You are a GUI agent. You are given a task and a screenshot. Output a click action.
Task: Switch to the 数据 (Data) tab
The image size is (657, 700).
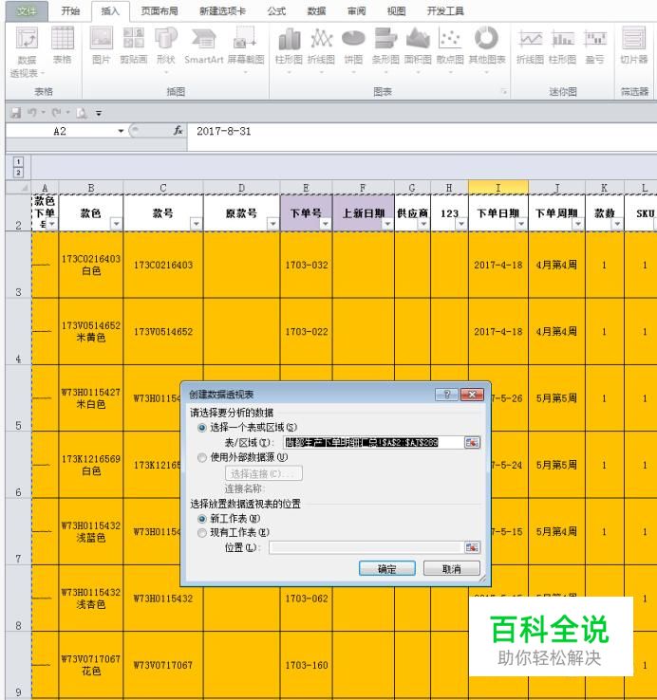(x=316, y=11)
